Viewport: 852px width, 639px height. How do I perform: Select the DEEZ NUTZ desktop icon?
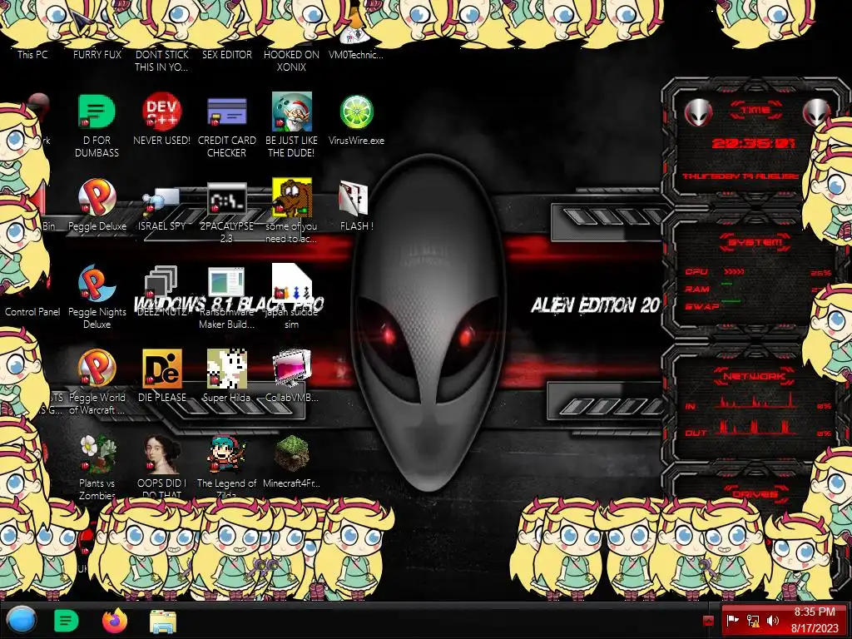[161, 283]
